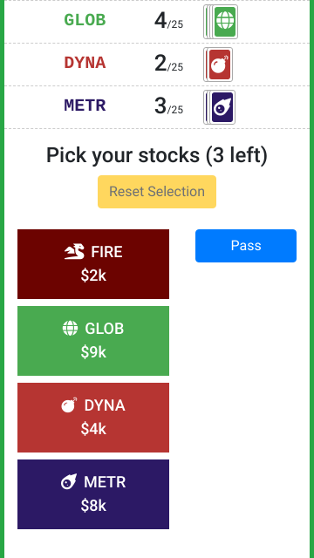Viewport: 314px width, 558px height.
Task: Click the green GLOB ticker label
Action: [x=85, y=20]
